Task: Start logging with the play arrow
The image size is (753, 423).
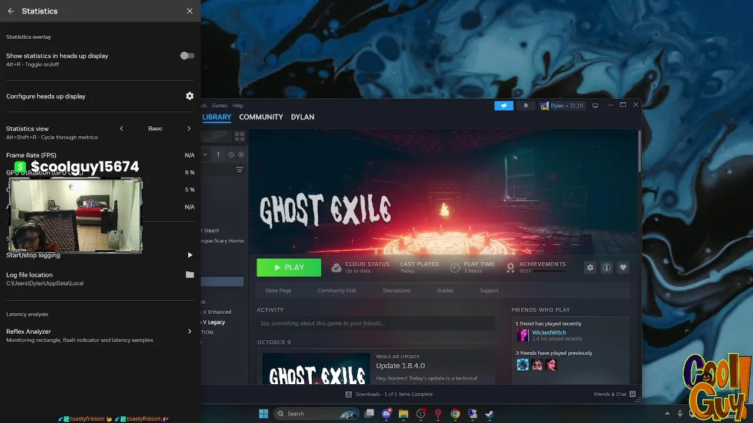Action: click(189, 255)
